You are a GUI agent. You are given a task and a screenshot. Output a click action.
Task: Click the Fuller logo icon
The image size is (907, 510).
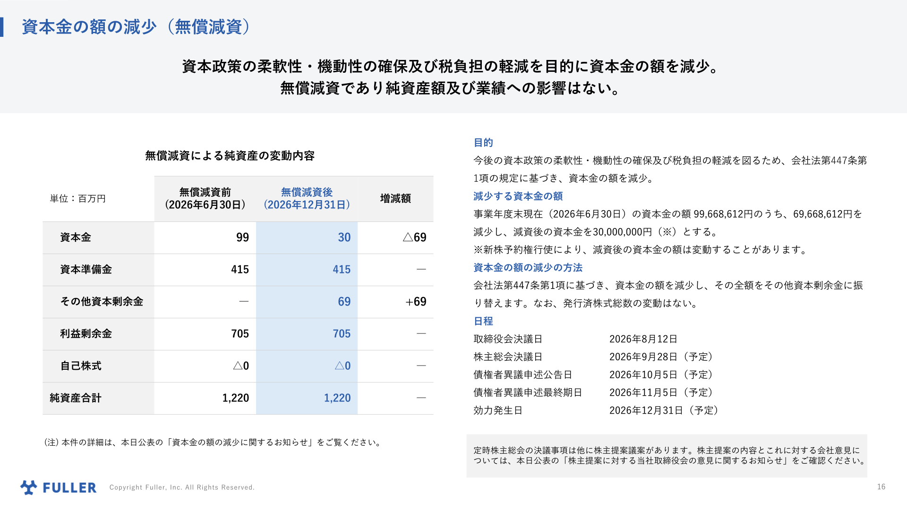coord(28,487)
